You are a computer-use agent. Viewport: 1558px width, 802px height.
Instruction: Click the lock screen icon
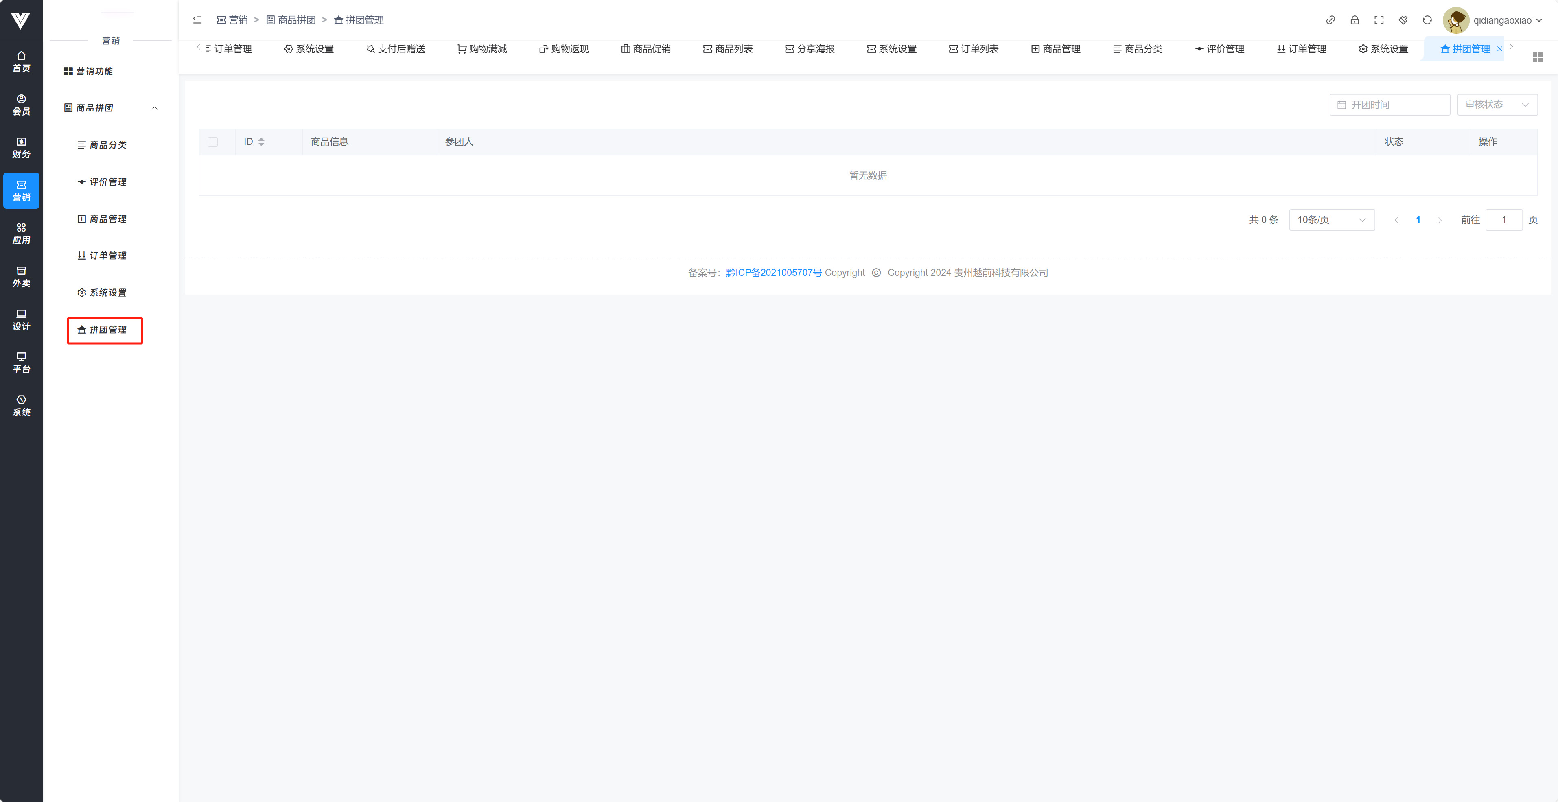[1354, 20]
